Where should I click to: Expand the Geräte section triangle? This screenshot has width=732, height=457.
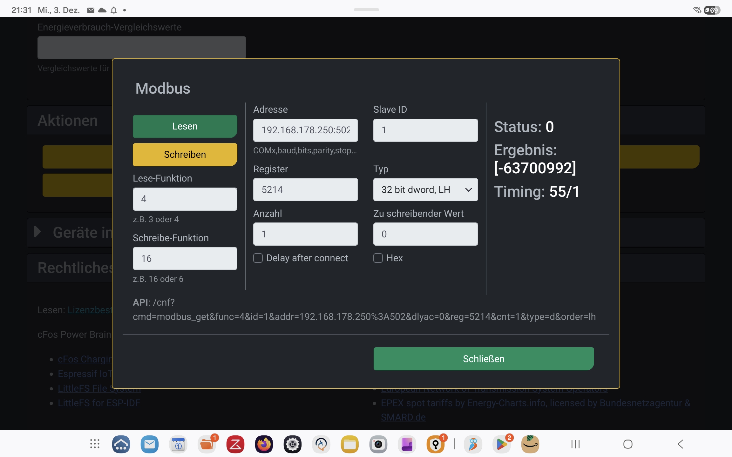(37, 232)
